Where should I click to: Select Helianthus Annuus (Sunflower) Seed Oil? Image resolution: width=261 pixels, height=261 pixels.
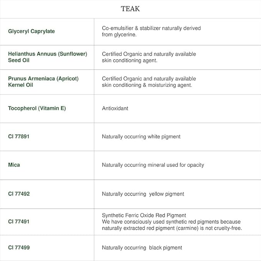(x=47, y=57)
